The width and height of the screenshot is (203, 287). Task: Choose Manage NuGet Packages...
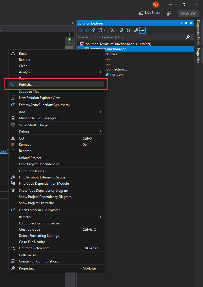point(57,118)
